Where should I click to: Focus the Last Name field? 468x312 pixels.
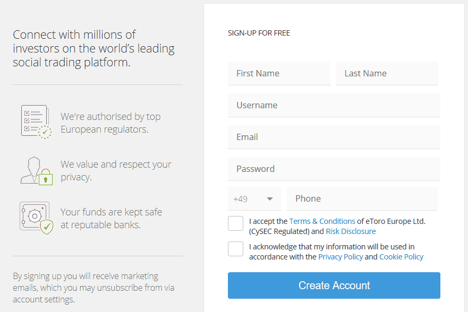[x=387, y=73]
